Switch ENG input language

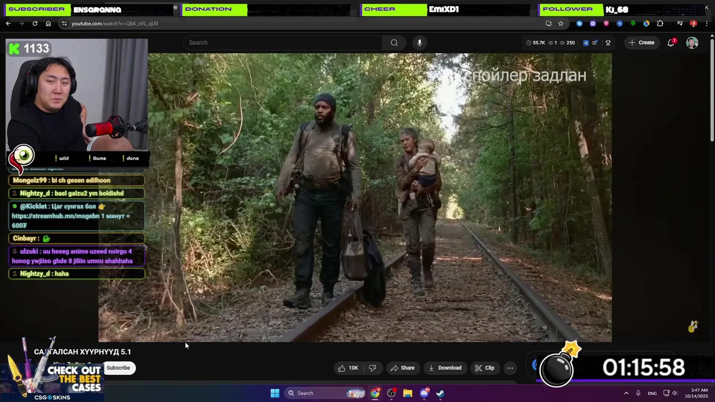click(652, 393)
